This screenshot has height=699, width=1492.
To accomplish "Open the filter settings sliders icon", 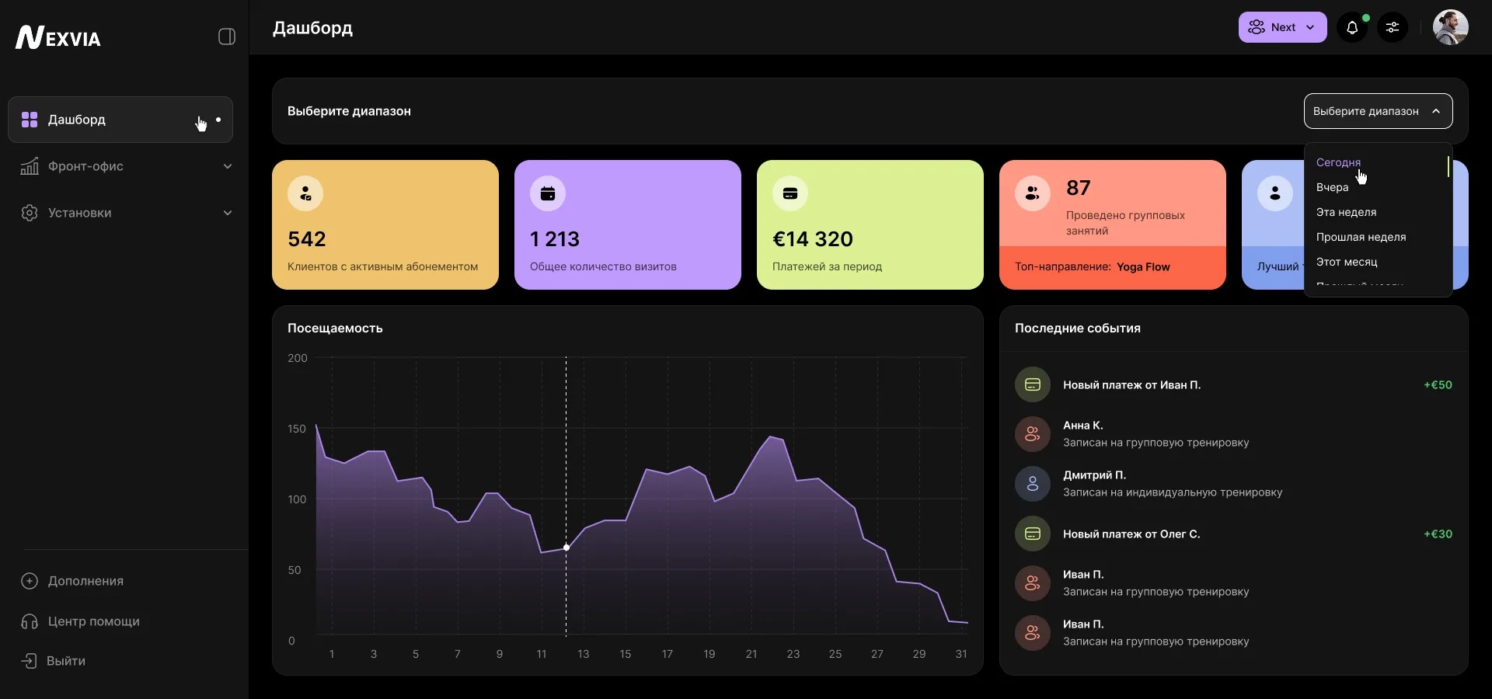I will point(1393,28).
